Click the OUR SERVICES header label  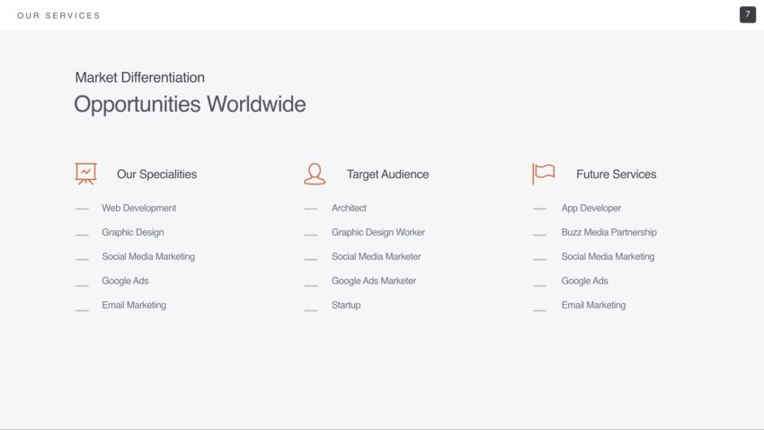pos(58,15)
